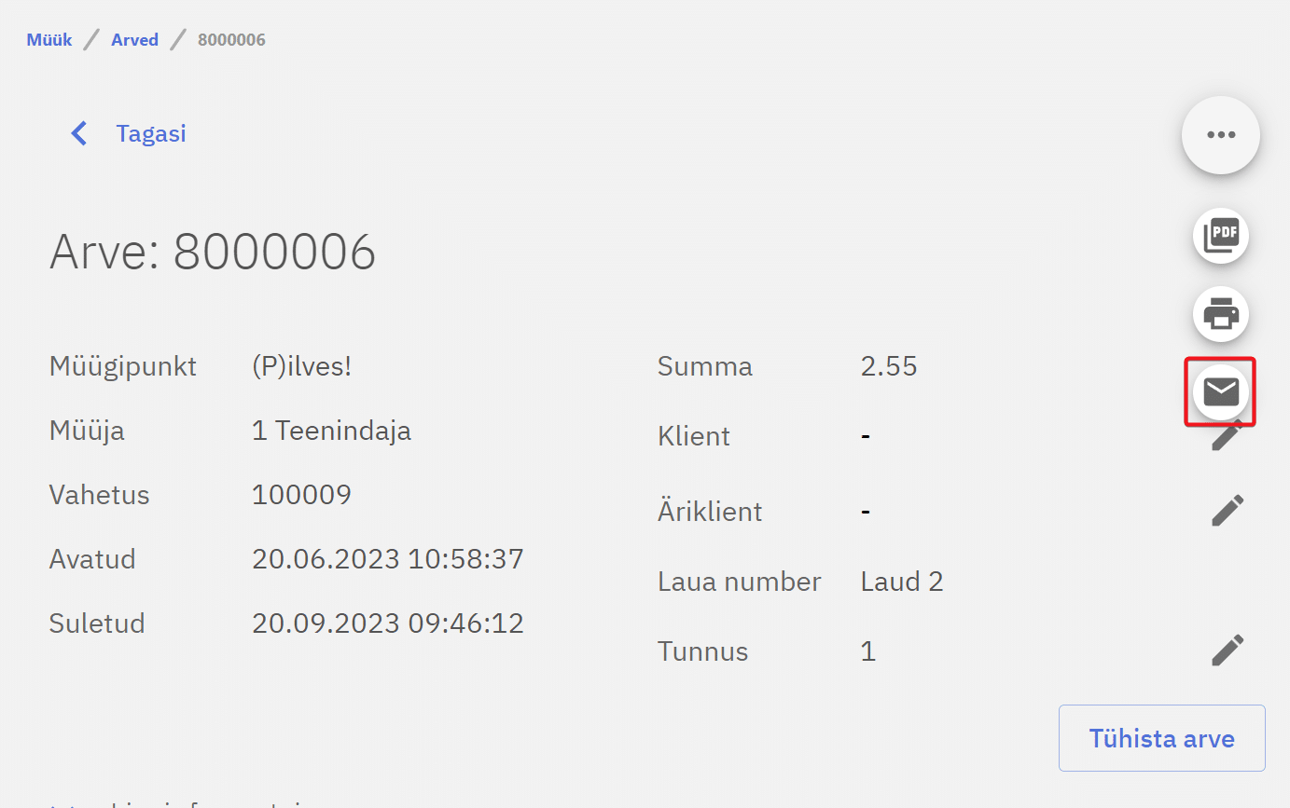
Task: Click the Arve: 8000006 heading
Action: pyautogui.click(x=213, y=251)
